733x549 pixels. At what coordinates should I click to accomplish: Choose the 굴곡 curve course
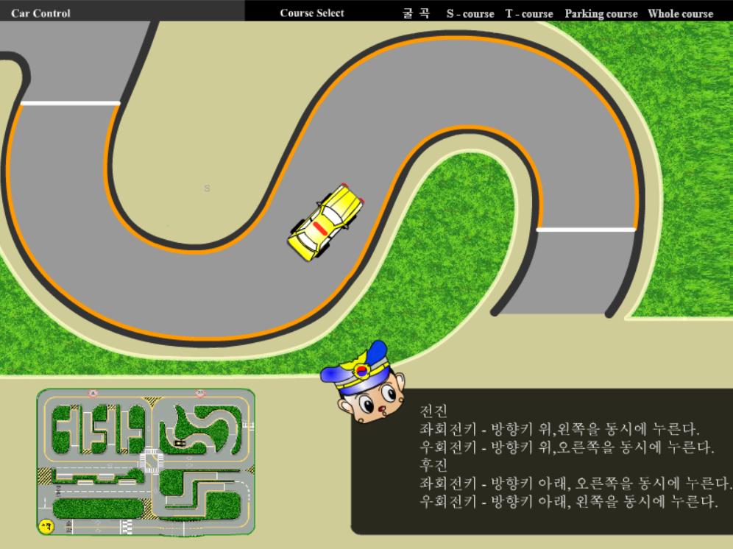coord(417,13)
